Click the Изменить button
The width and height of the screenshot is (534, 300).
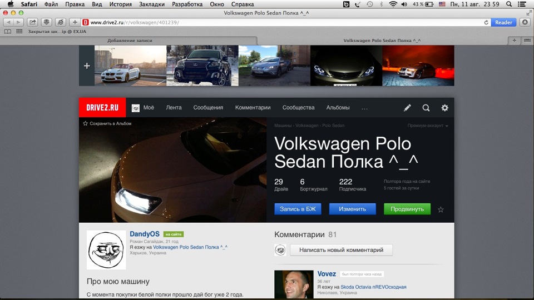[352, 209]
